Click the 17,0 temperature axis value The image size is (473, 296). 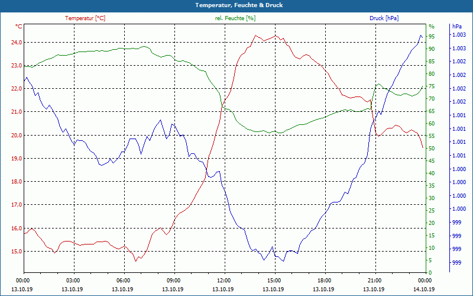pos(17,205)
